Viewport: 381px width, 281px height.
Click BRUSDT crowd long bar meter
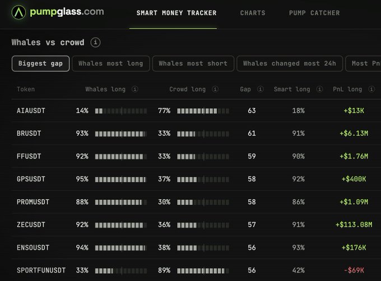203,134
